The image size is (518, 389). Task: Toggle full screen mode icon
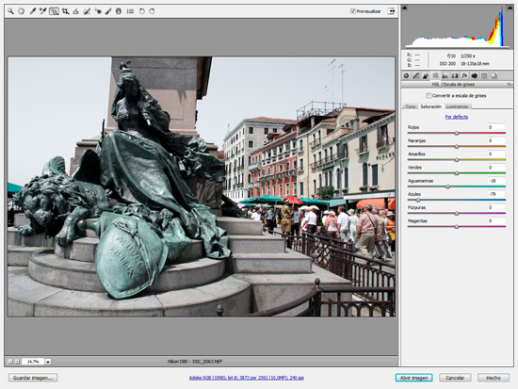click(x=391, y=11)
